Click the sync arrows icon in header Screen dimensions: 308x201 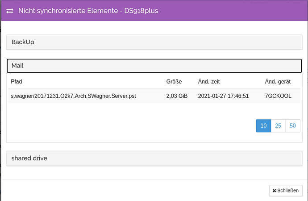tap(10, 11)
